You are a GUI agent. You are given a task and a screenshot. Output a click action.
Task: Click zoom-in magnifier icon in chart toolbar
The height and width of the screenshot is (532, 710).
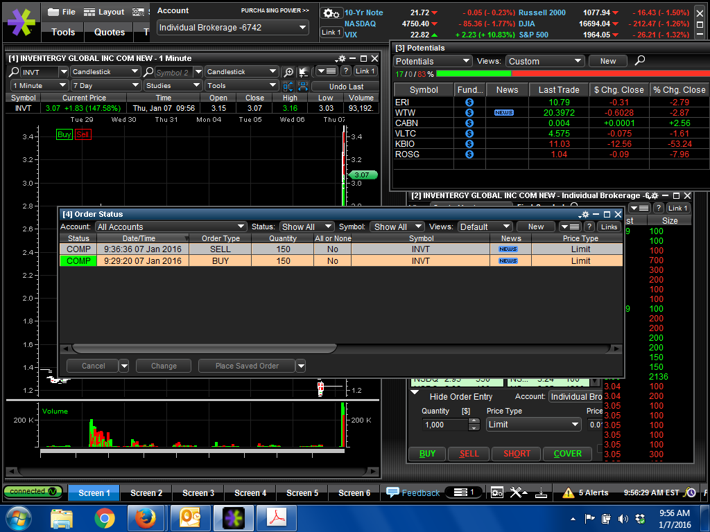pyautogui.click(x=288, y=72)
